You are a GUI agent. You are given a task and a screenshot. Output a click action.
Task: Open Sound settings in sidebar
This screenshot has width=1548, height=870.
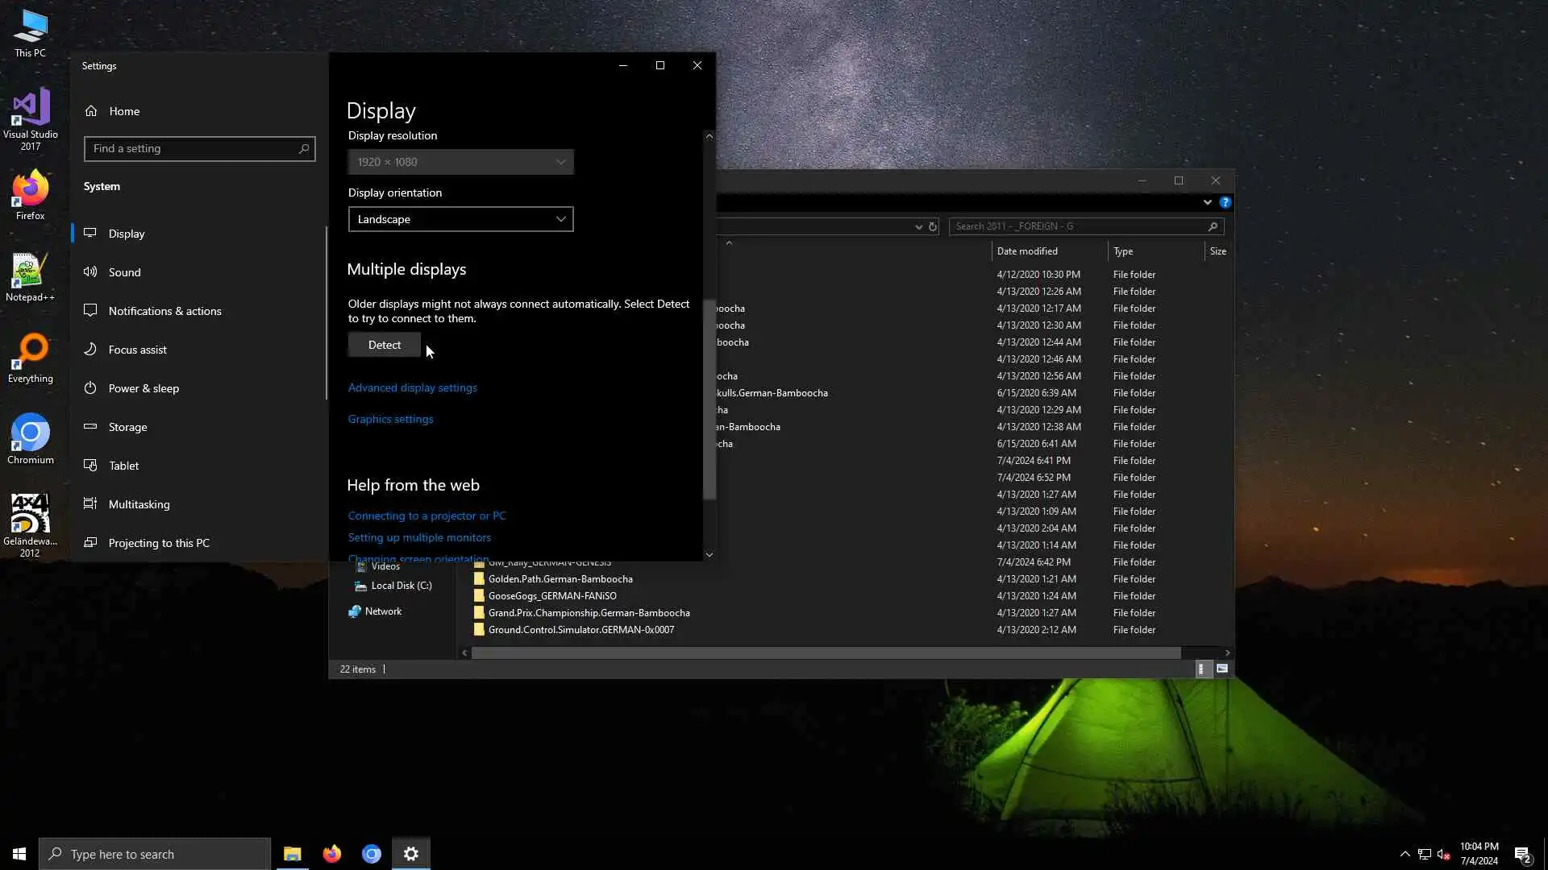click(124, 272)
